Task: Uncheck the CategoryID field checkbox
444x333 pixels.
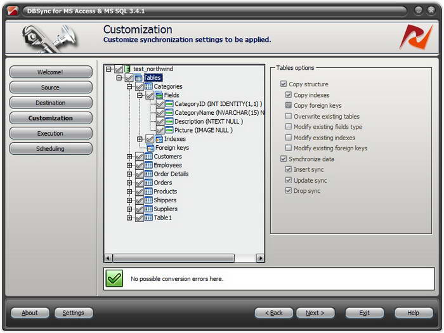Action: 160,104
